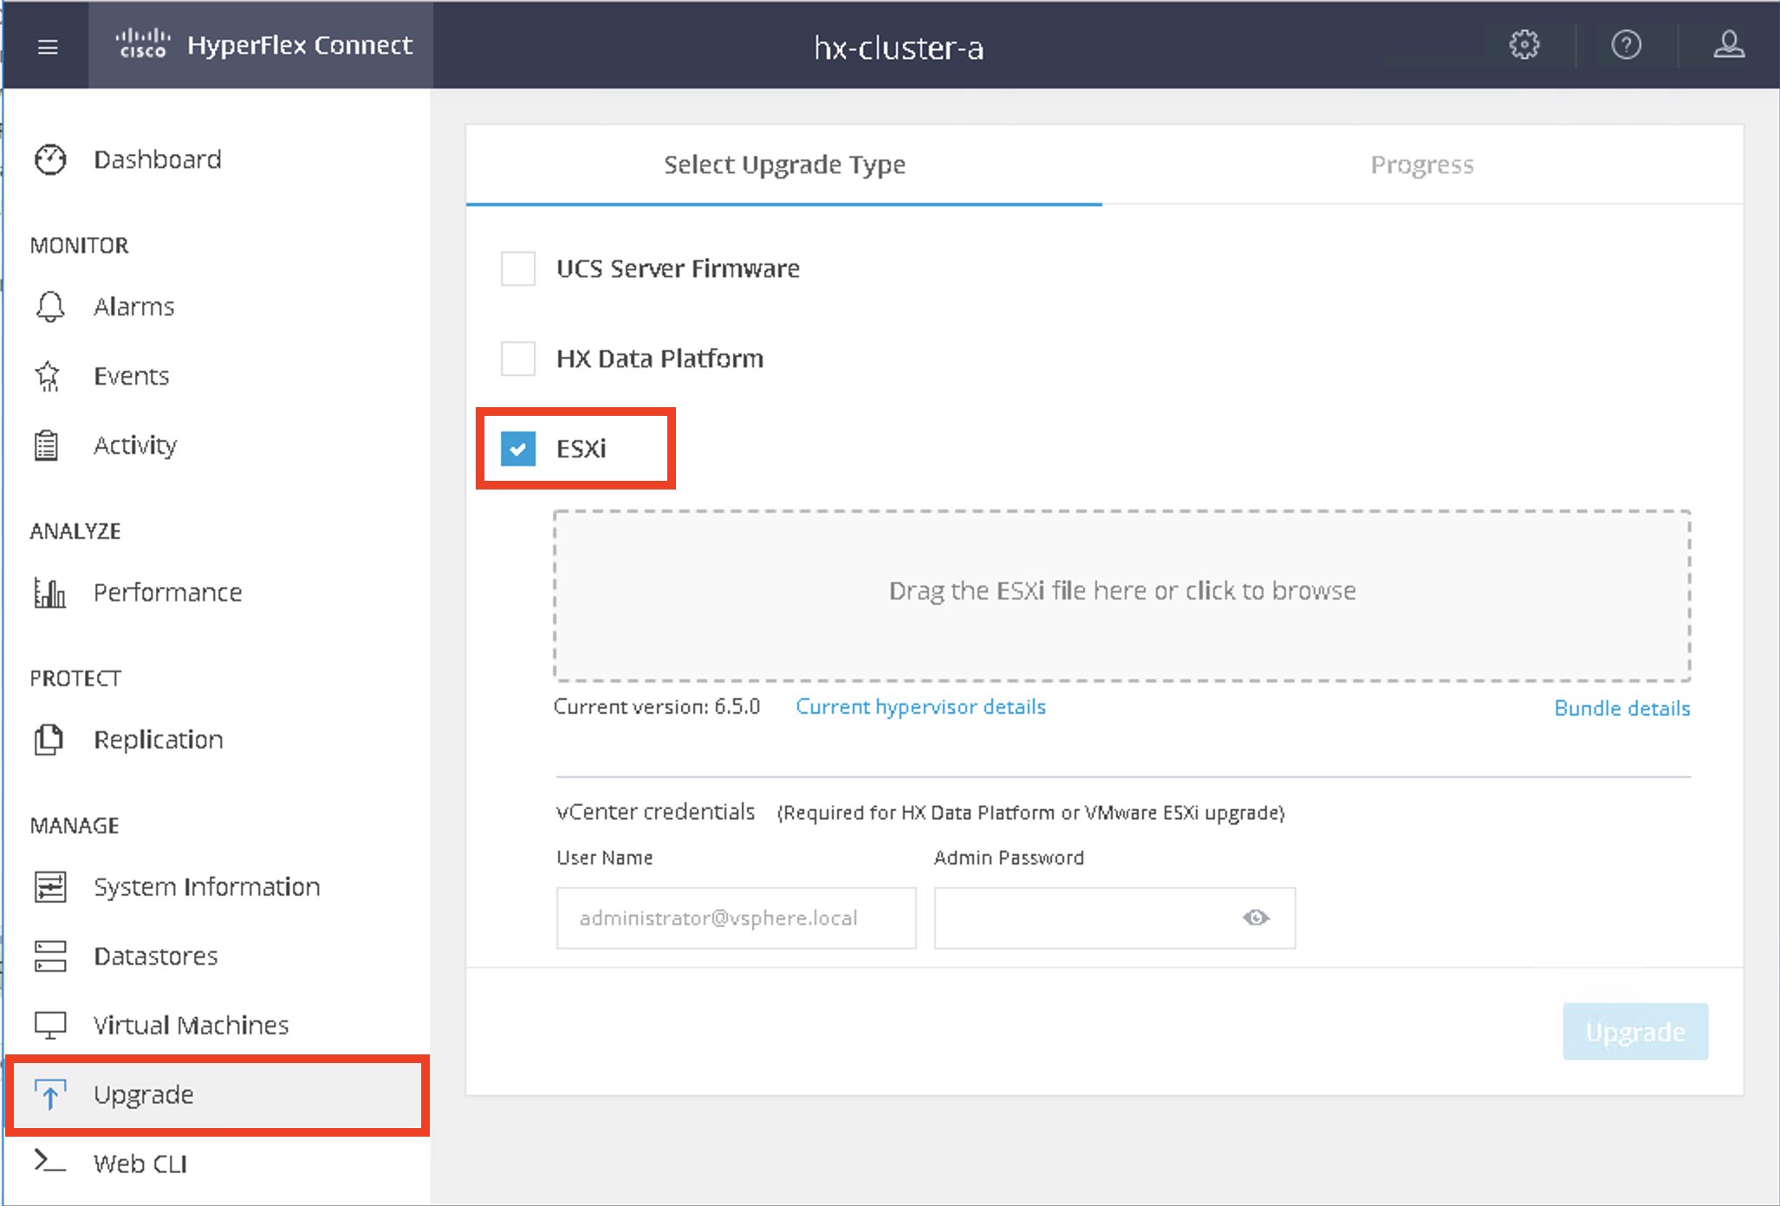The image size is (1780, 1206).
Task: Click the hamburger menu icon
Action: (48, 47)
